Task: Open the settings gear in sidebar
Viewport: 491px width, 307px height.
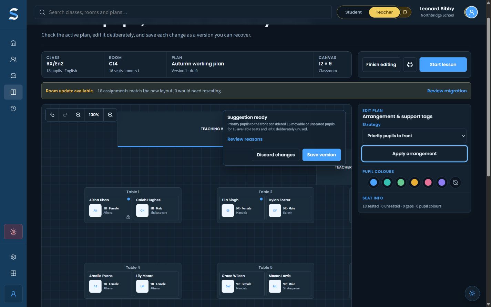Action: pos(13,257)
